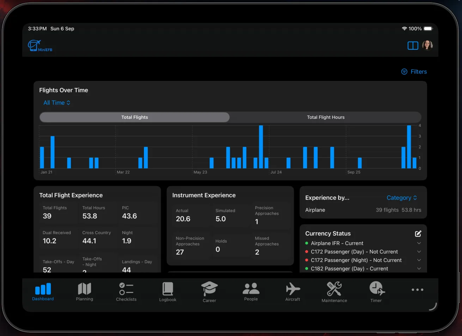Open the Aircraft airplane tab
Screen dimensions: 462x336
[293, 292]
